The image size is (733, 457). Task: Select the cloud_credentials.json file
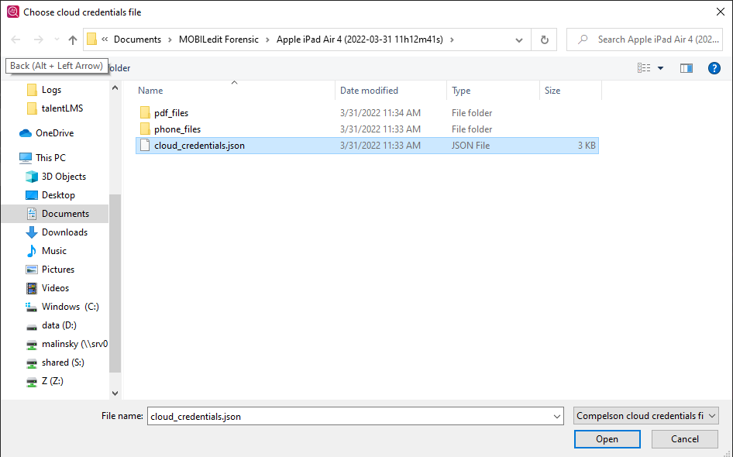(199, 146)
